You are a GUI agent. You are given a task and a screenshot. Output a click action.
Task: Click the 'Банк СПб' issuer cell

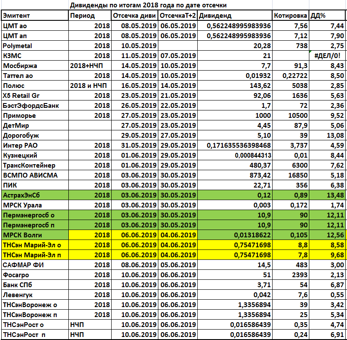coord(35,285)
